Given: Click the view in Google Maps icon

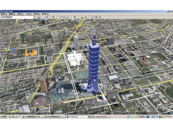Looking at the screenshot, I should coord(100,17).
